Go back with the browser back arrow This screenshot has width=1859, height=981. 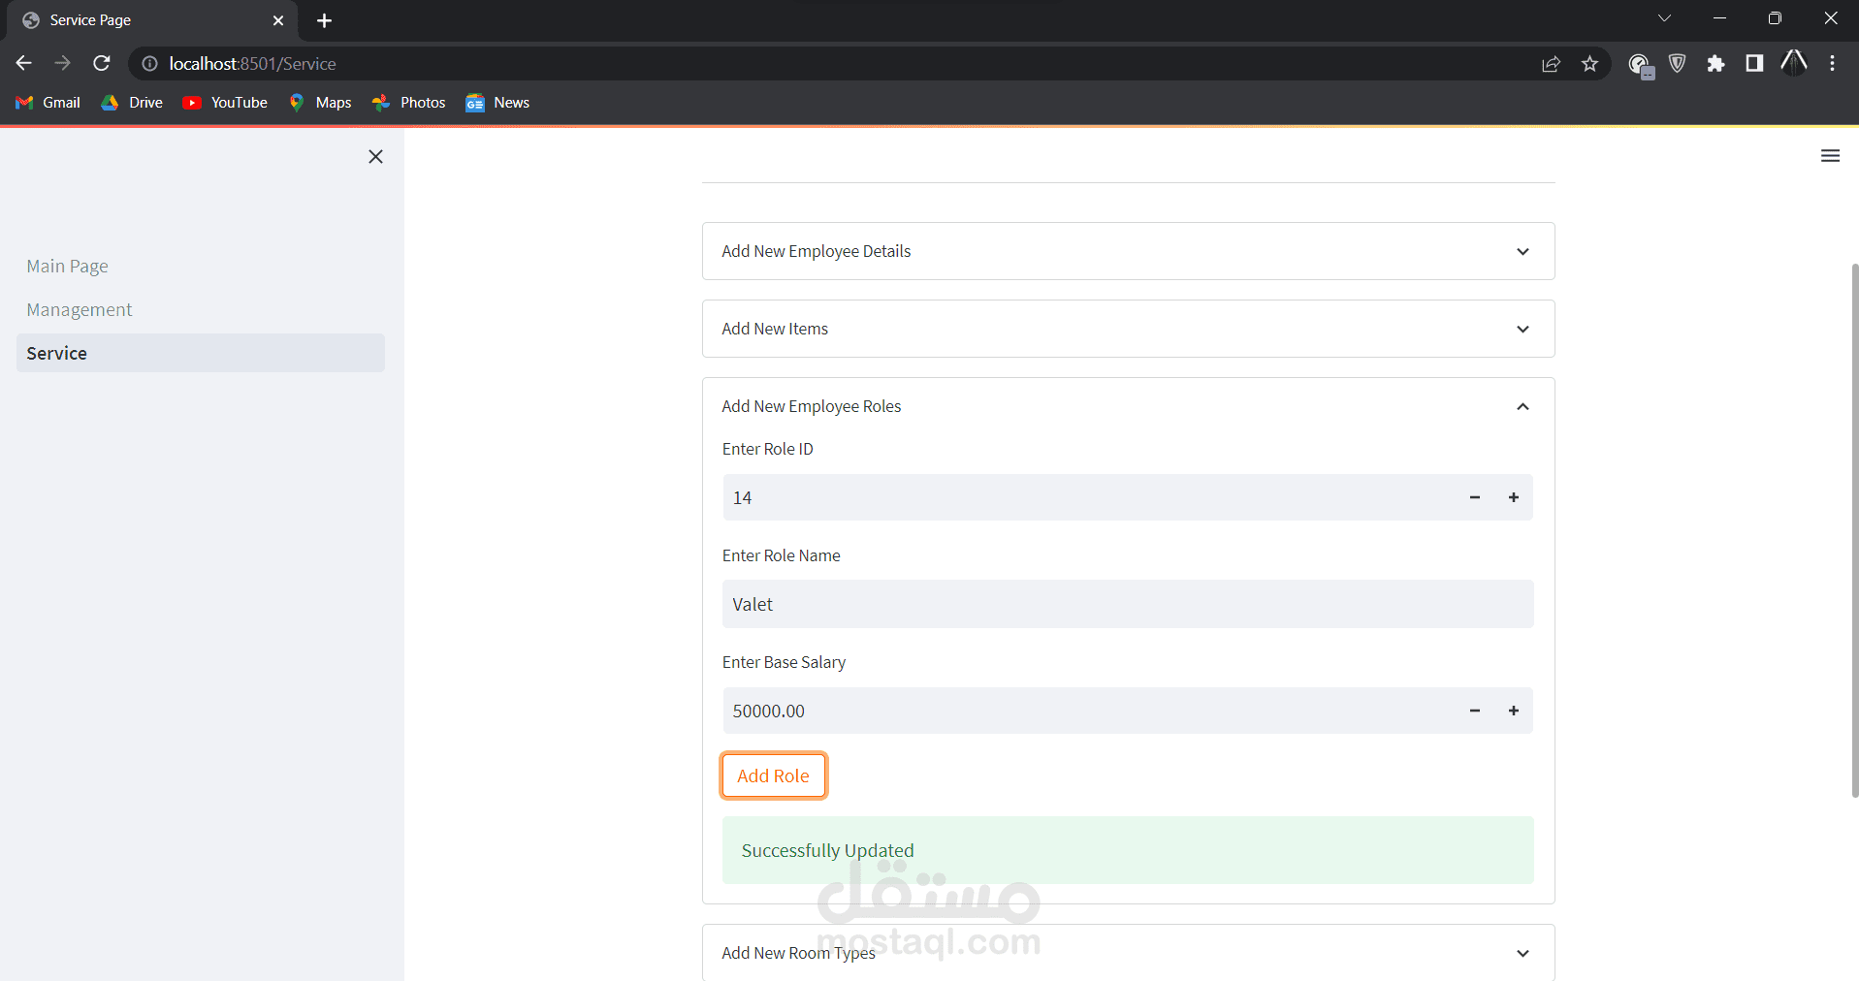coord(24,63)
